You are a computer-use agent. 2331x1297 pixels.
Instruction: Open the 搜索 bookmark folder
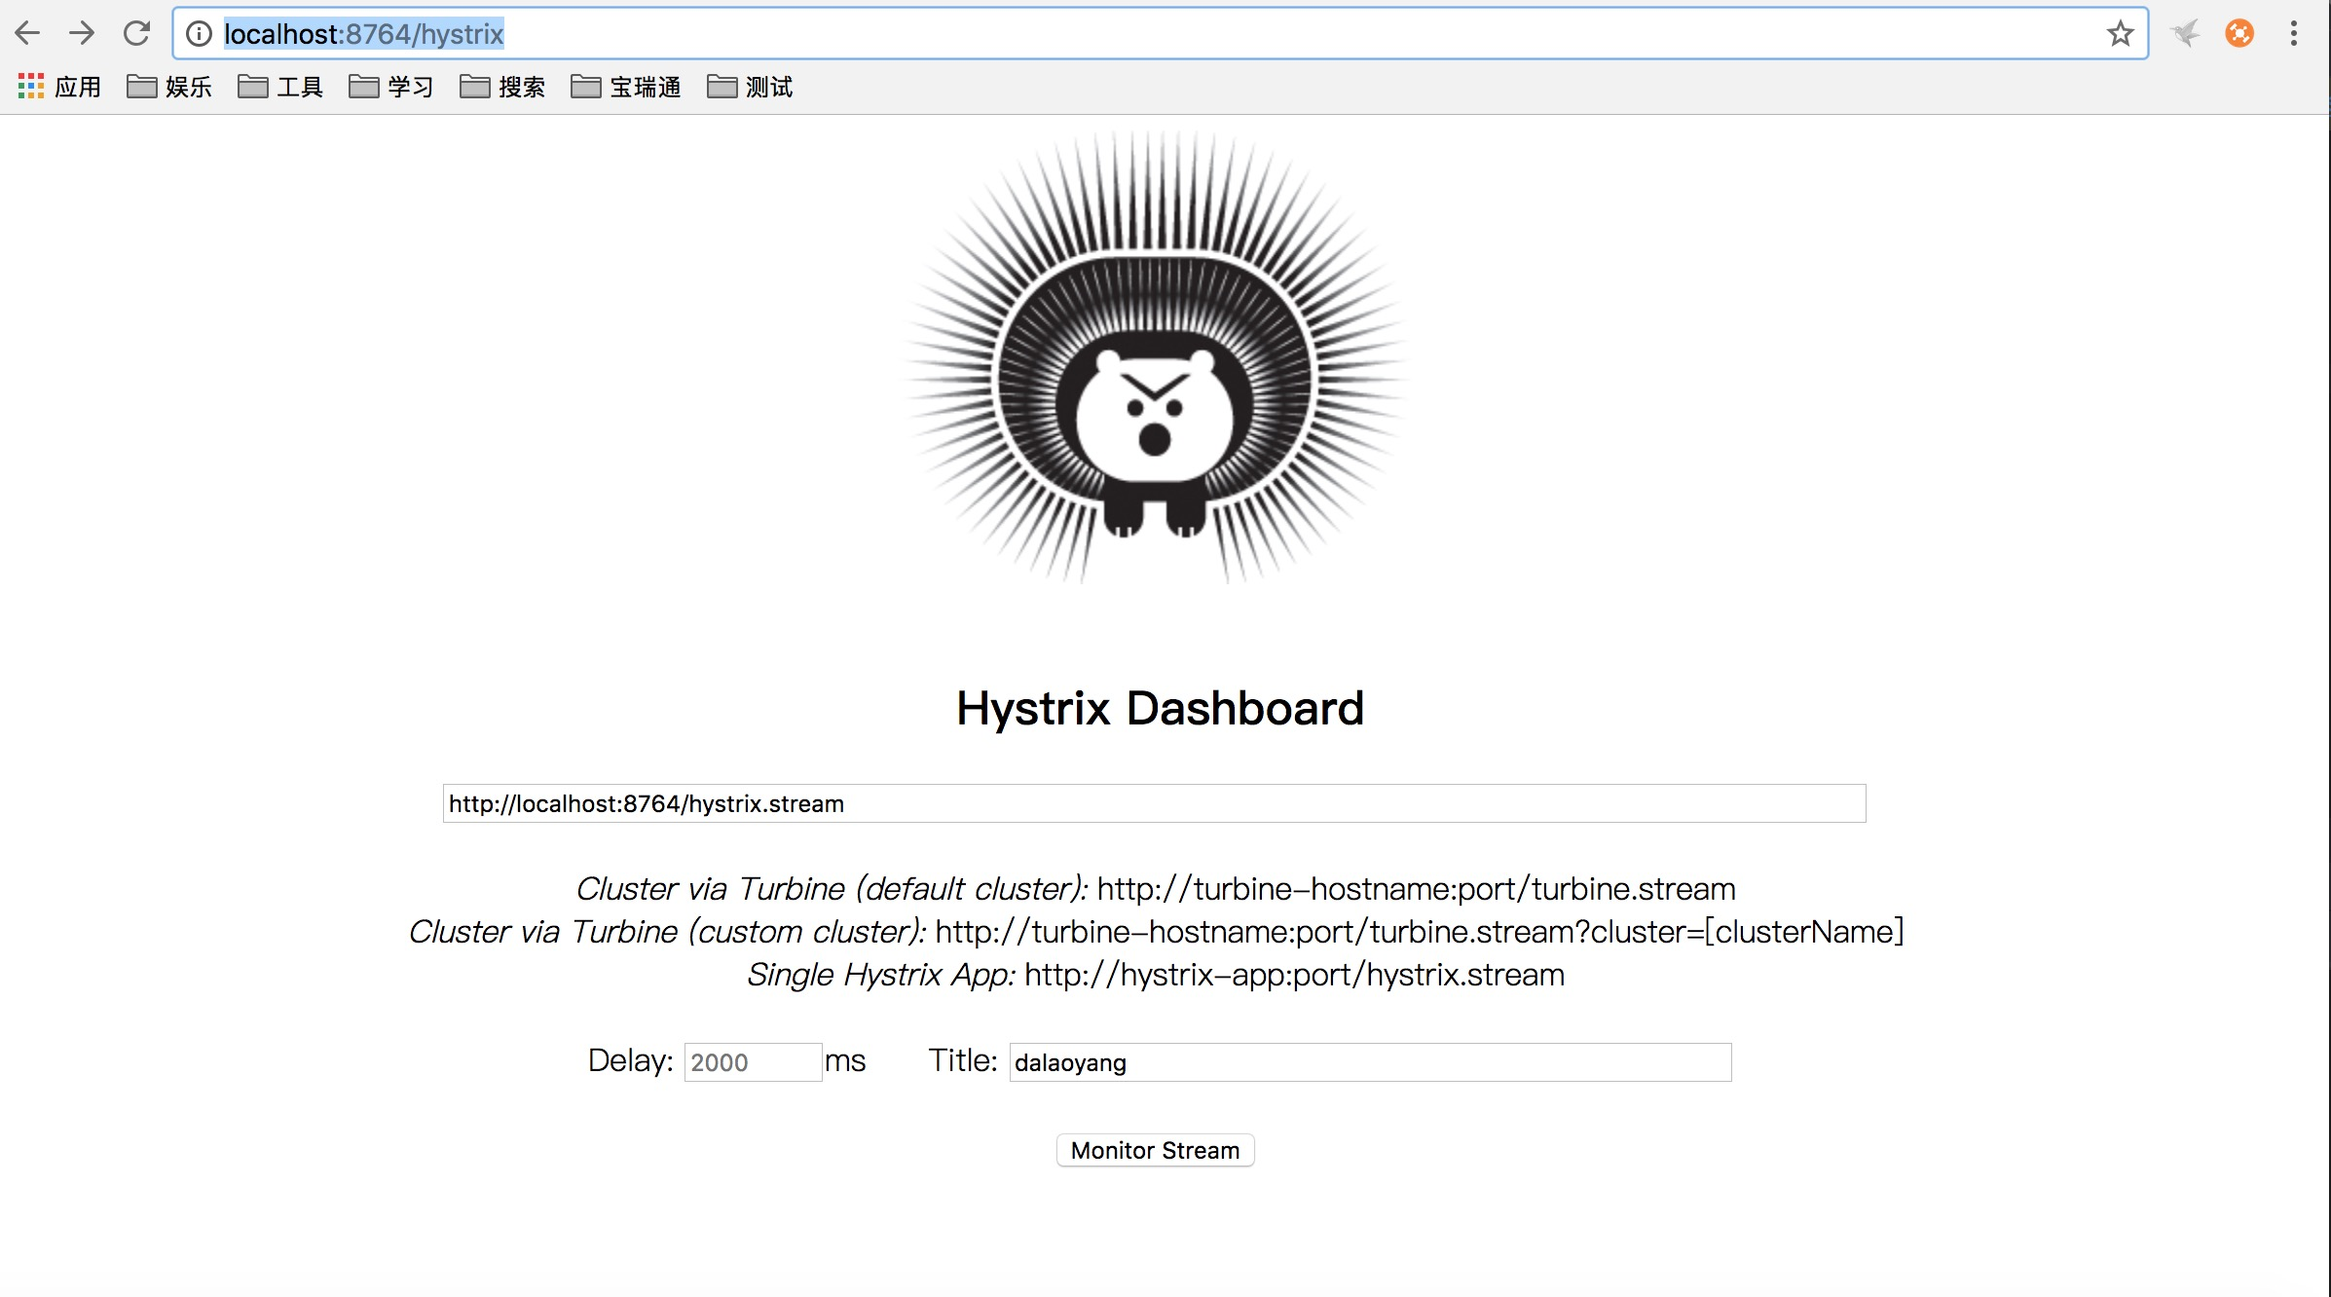(502, 88)
